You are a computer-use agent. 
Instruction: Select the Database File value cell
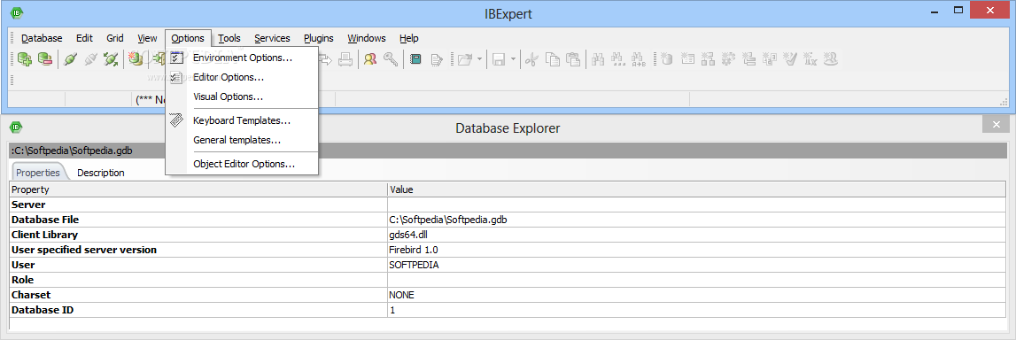click(x=696, y=220)
